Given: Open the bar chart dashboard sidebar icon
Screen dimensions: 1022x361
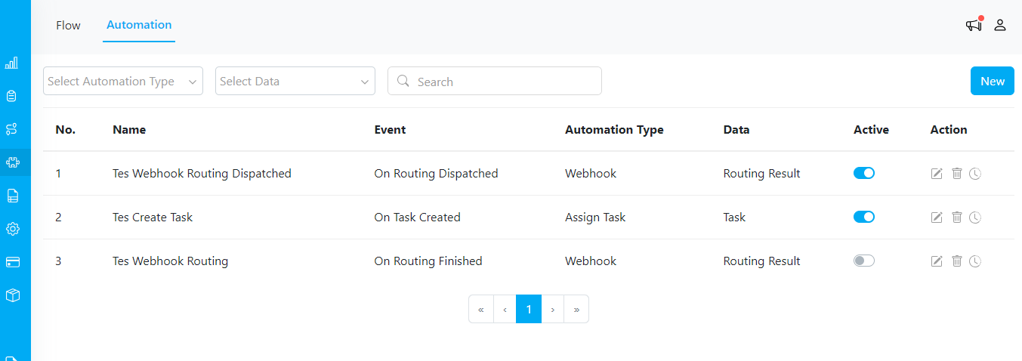Looking at the screenshot, I should click(12, 63).
